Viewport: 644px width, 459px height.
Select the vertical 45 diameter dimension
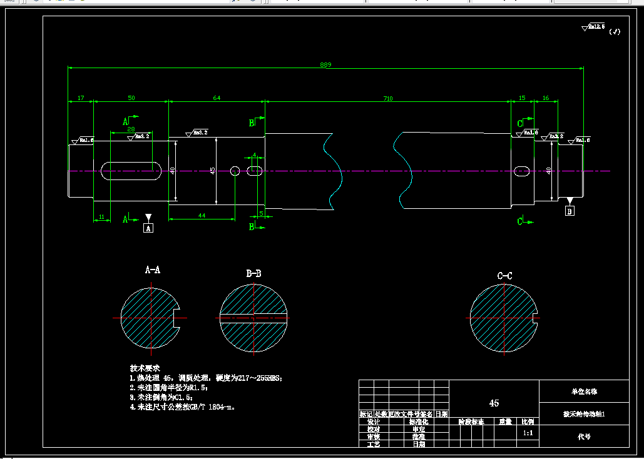coord(212,170)
